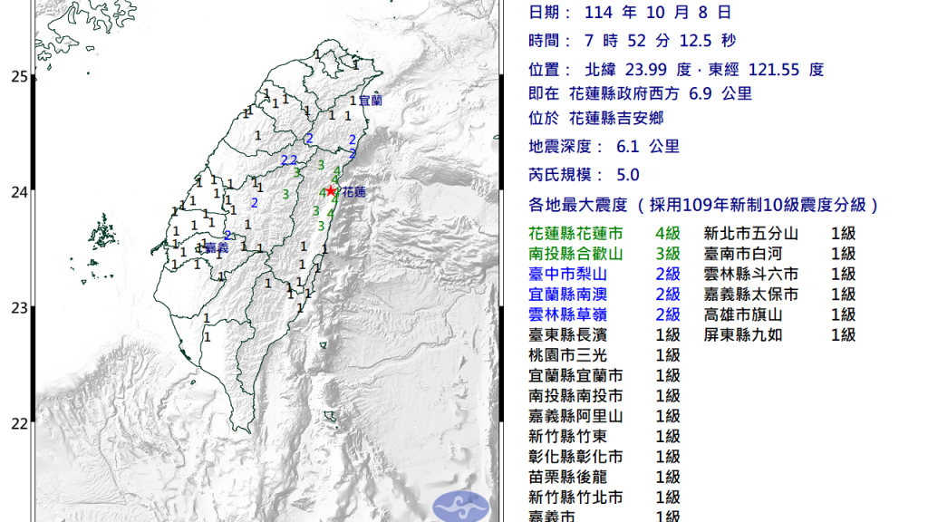This screenshot has width=928, height=522.
Task: Select the 花蓮縣花蓮市 4級 intensity entry
Action: pos(604,233)
